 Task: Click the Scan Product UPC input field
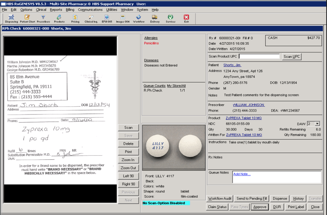[259, 56]
